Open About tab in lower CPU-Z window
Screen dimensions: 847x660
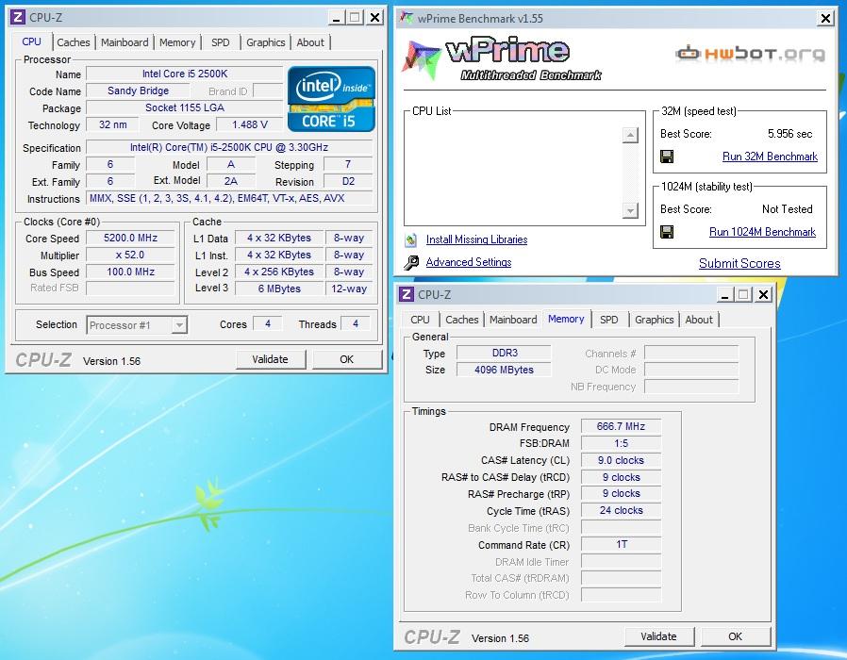pyautogui.click(x=699, y=320)
